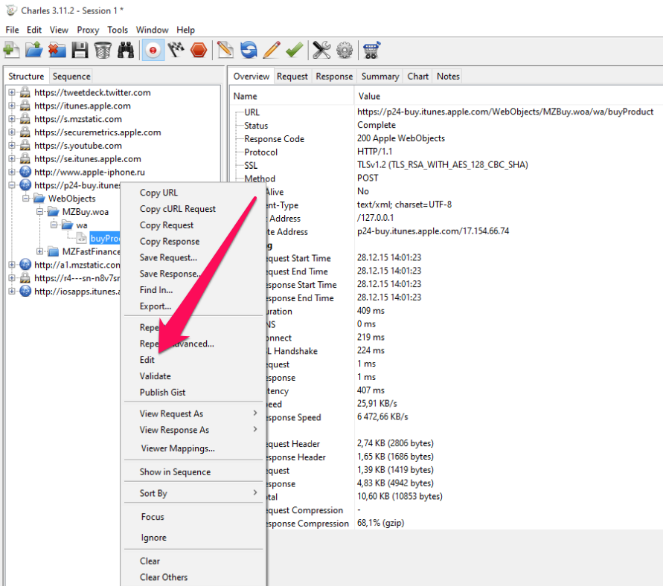The image size is (663, 586).
Task: Save session using the floppy disk icon
Action: click(x=80, y=50)
